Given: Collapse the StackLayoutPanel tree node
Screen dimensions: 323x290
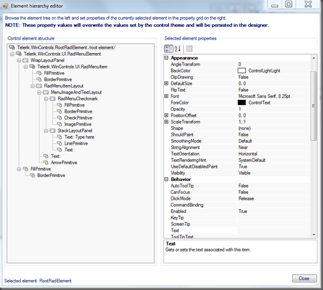Looking at the screenshot, I should coord(46,130).
